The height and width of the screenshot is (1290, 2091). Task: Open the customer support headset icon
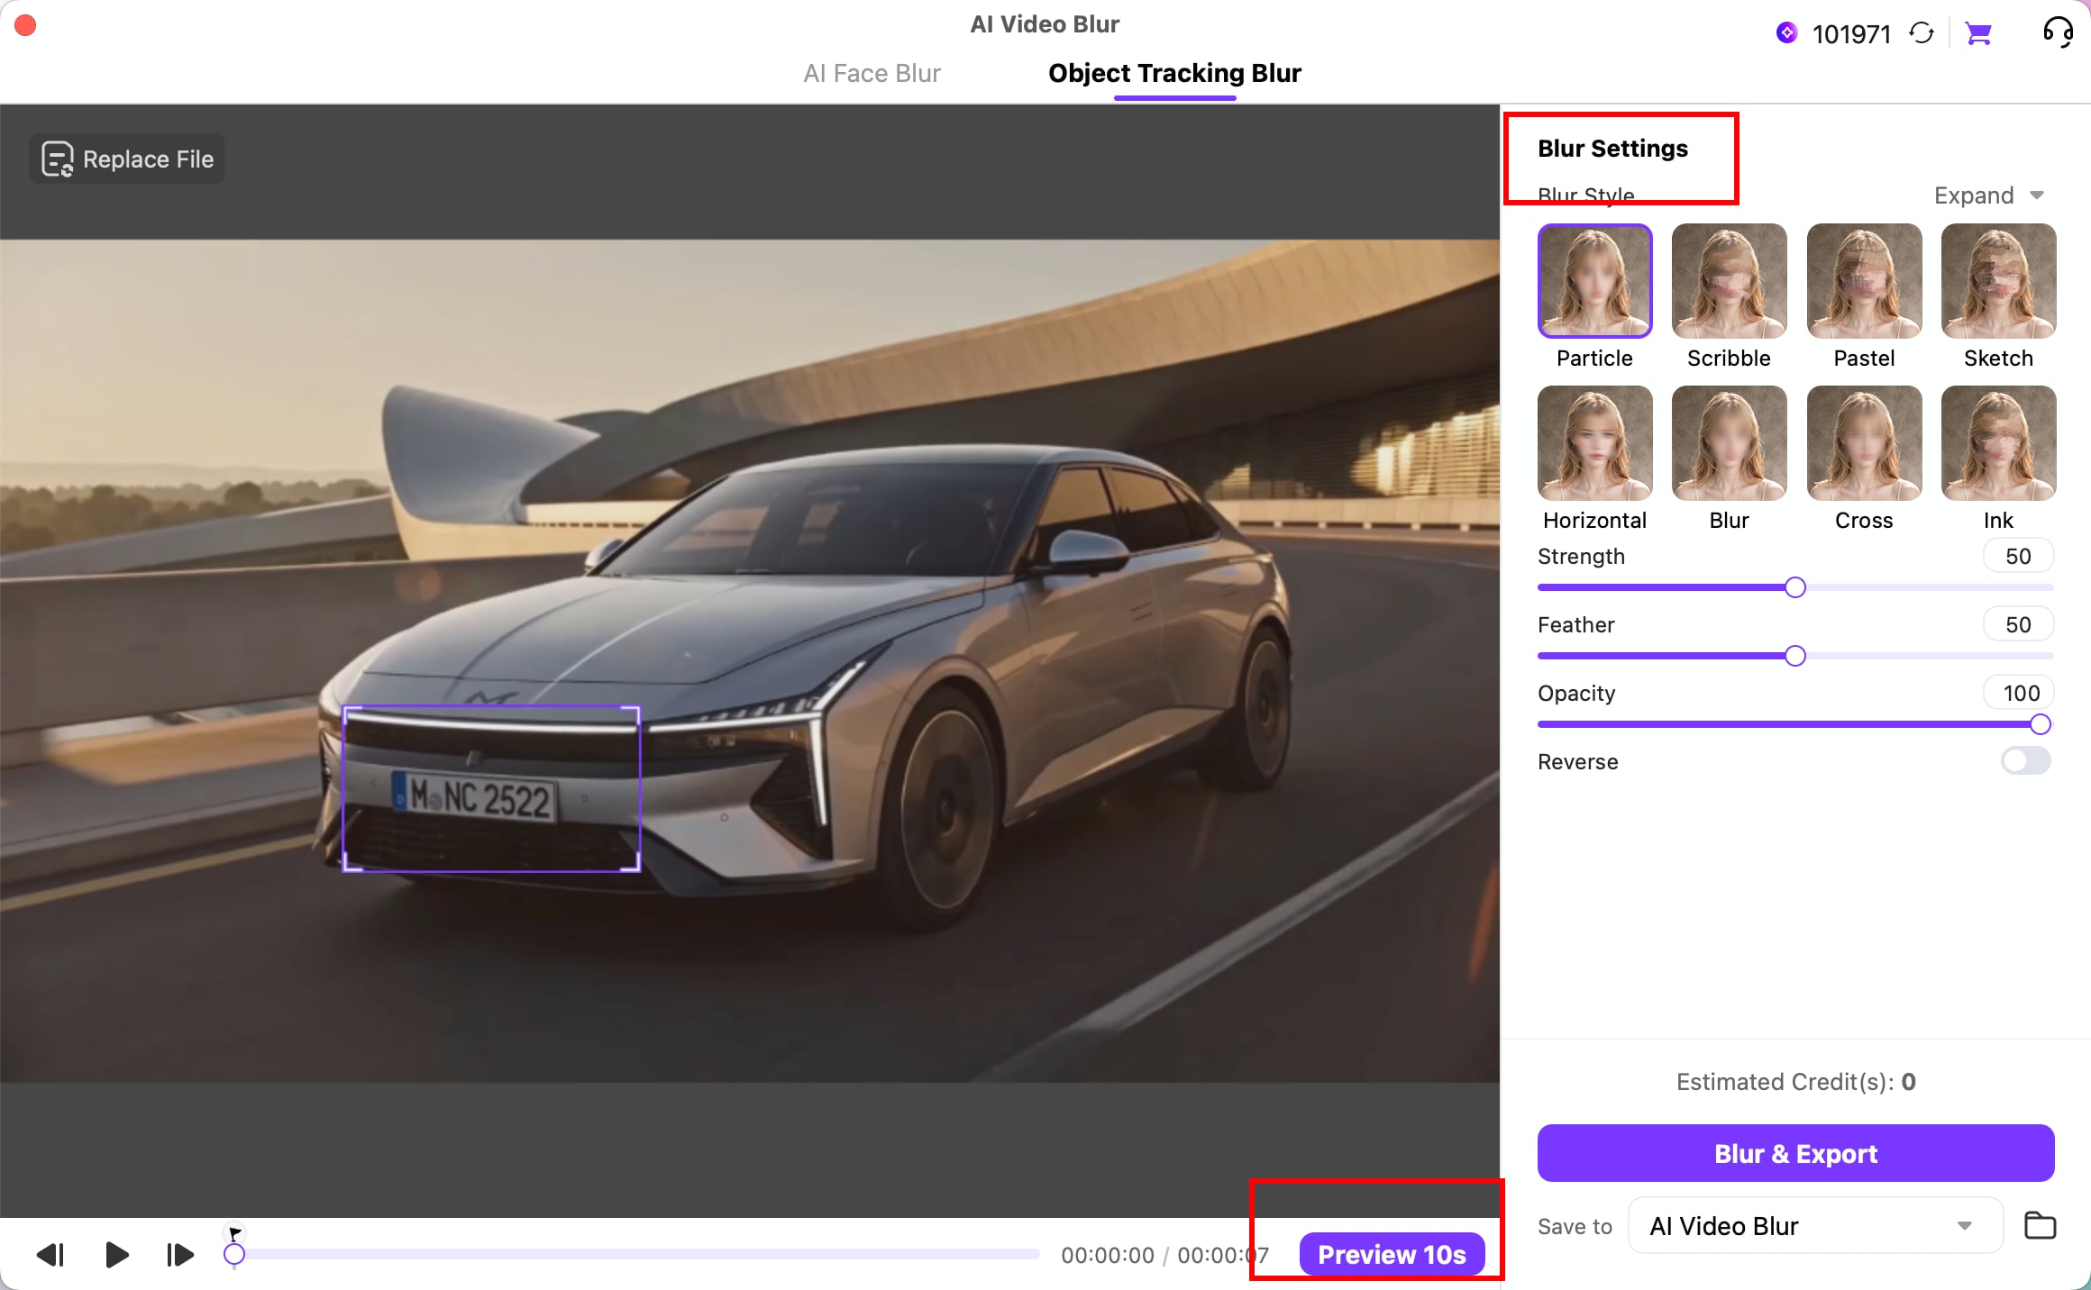click(x=2059, y=33)
